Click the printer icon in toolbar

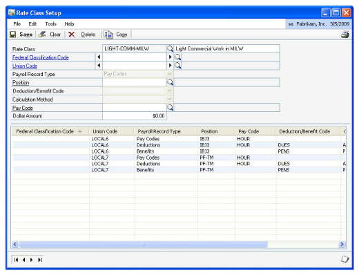point(345,35)
